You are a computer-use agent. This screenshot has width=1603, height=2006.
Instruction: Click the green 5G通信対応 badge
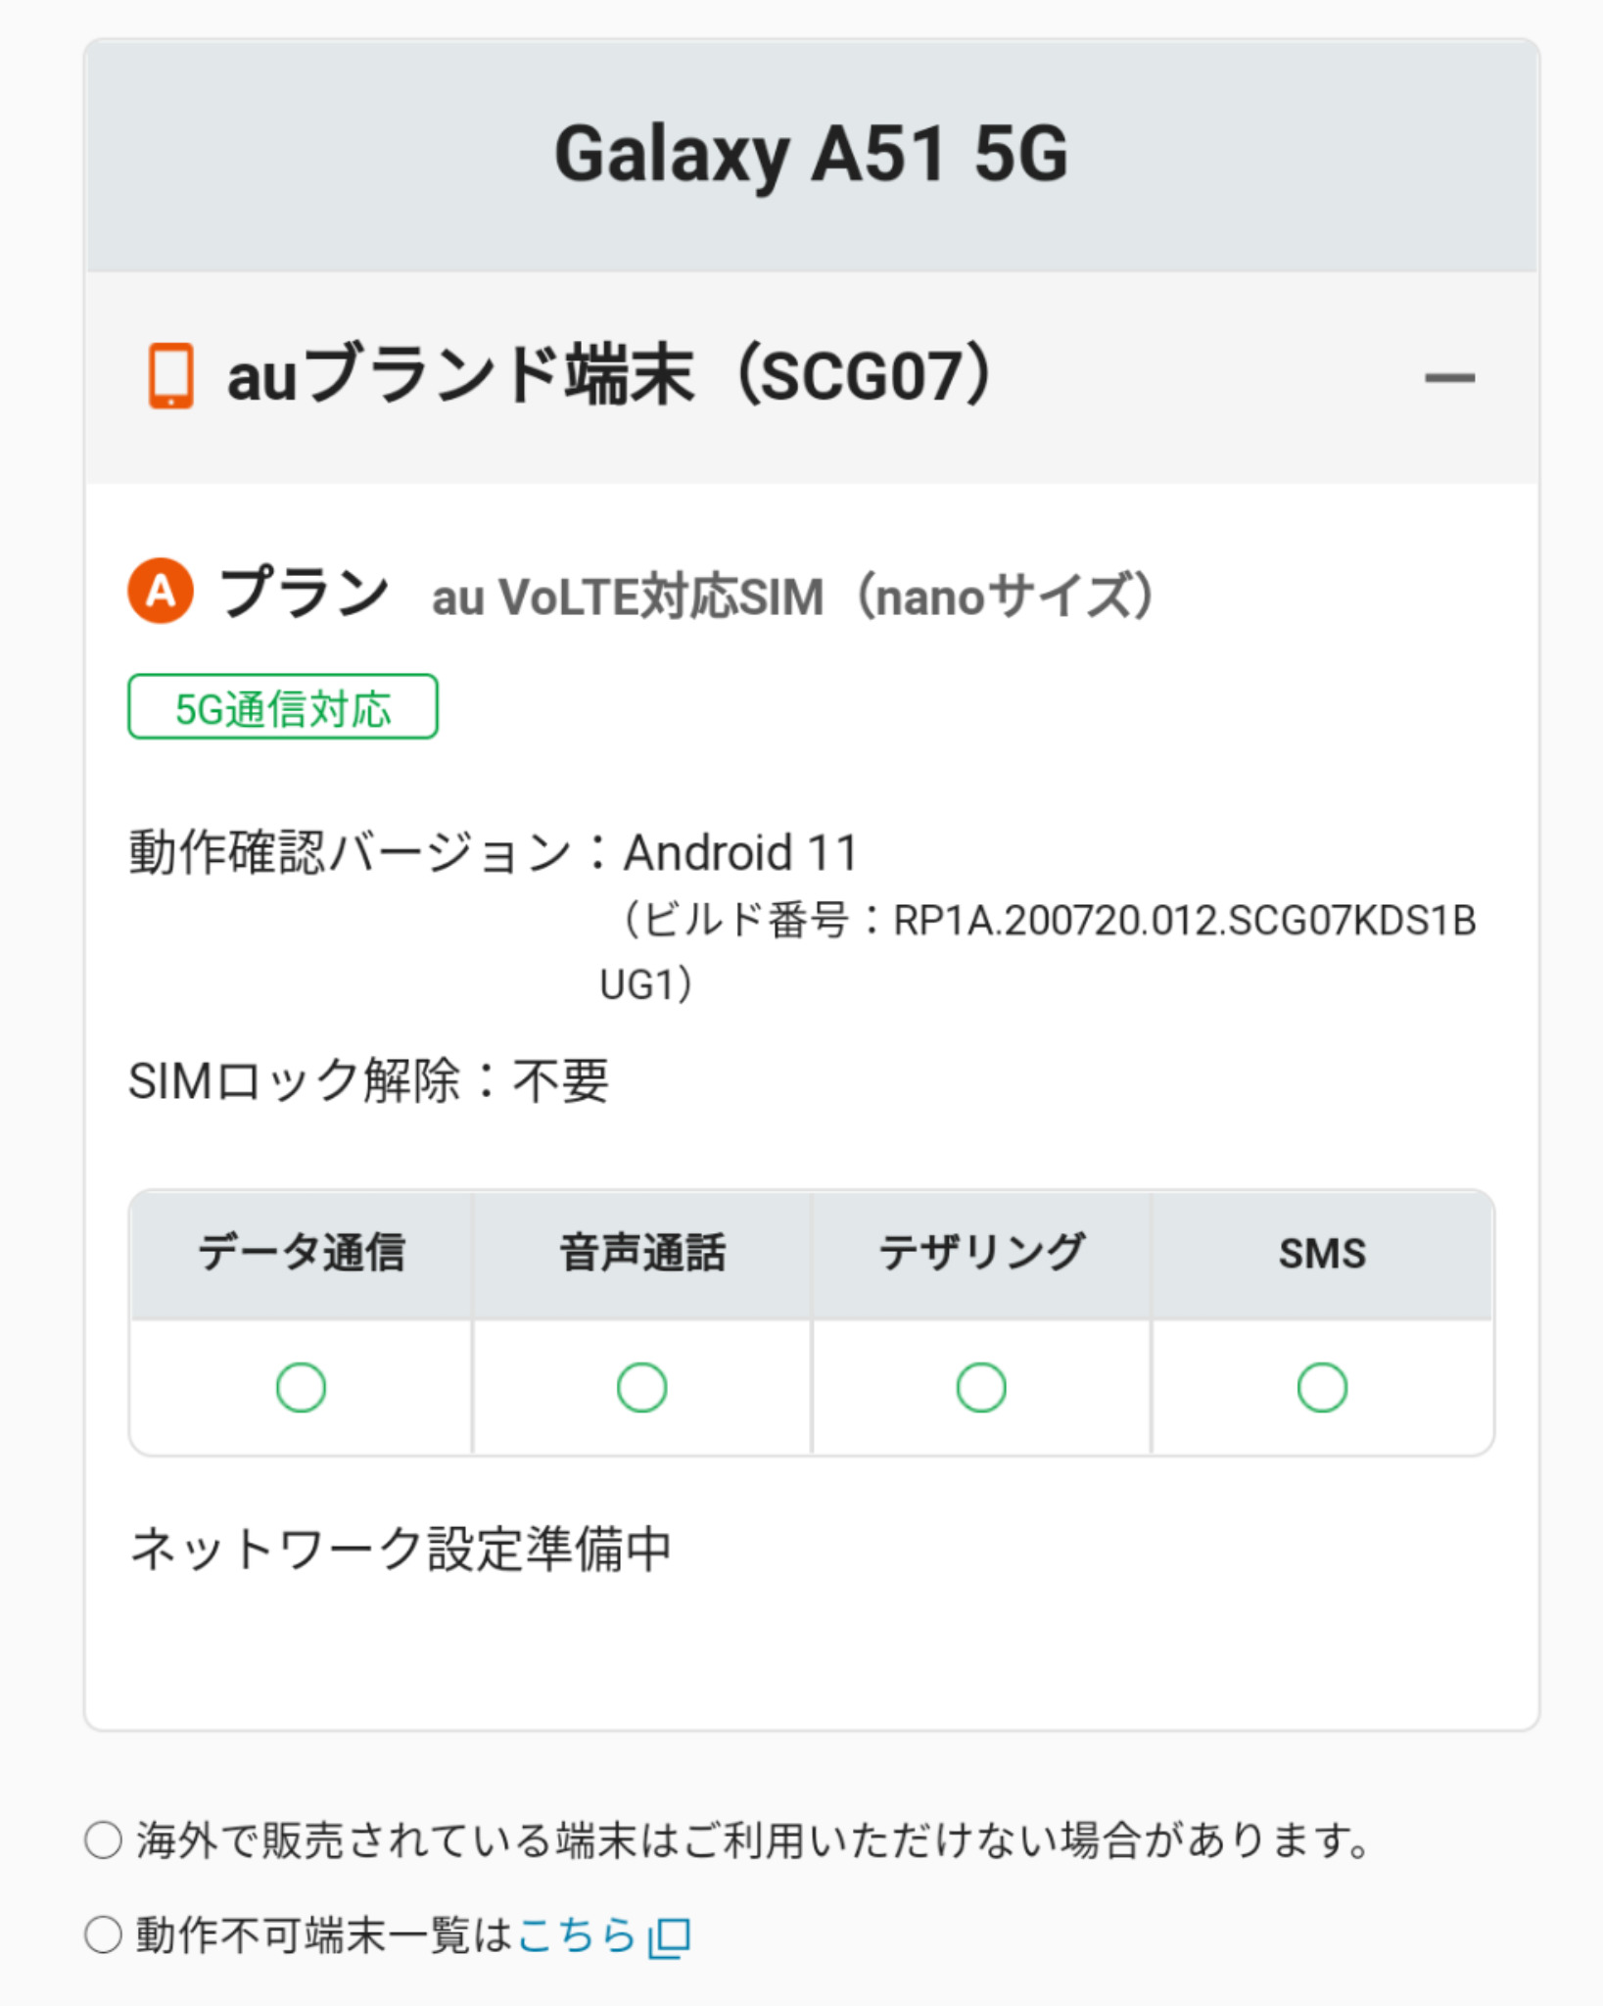[282, 707]
